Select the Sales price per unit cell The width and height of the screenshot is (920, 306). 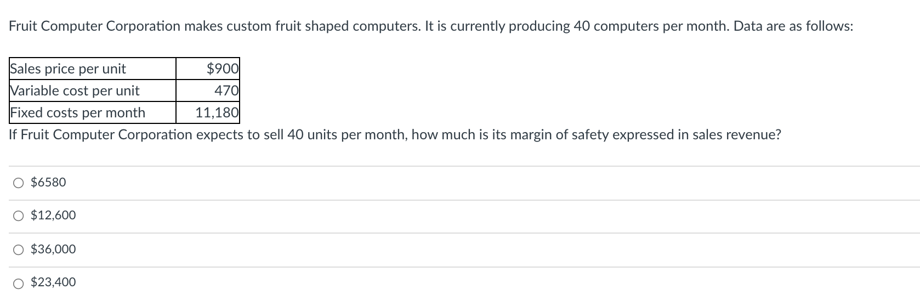(x=93, y=69)
